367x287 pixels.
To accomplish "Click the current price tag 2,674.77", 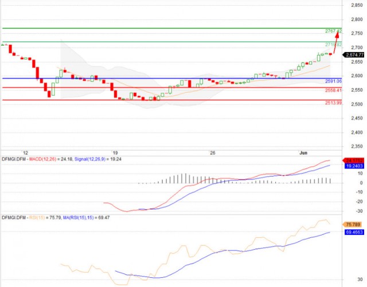I will point(354,55).
